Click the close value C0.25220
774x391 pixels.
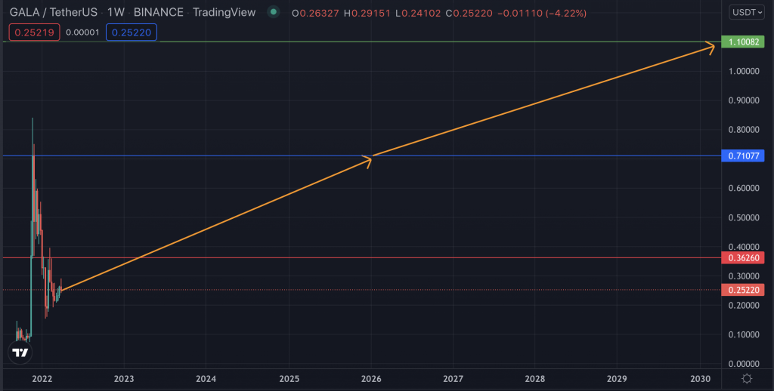[x=469, y=14]
